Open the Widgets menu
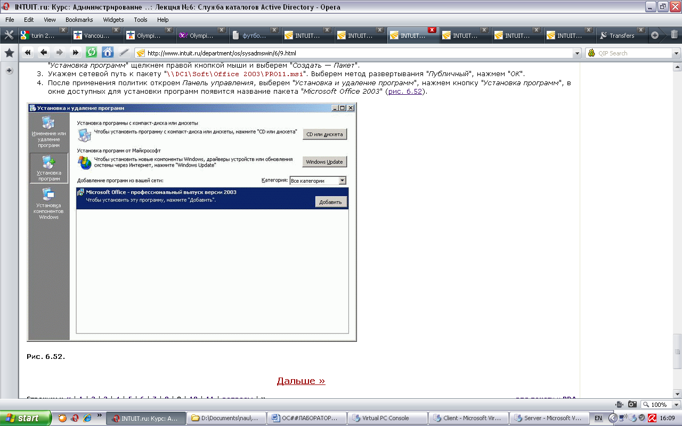 pos(113,20)
